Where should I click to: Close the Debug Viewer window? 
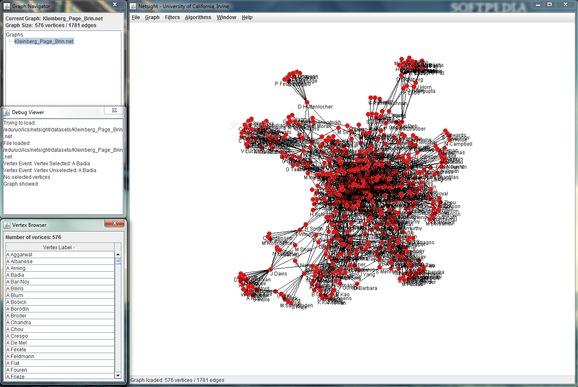coord(114,110)
